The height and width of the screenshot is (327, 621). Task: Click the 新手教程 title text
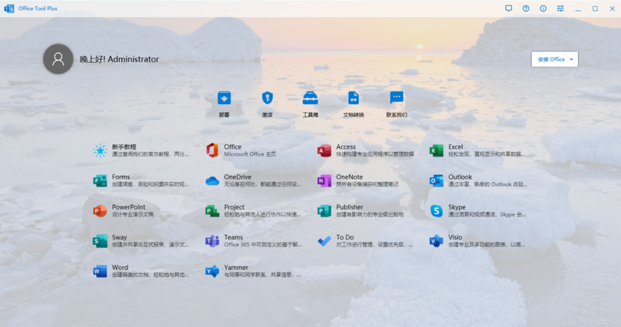click(x=124, y=147)
